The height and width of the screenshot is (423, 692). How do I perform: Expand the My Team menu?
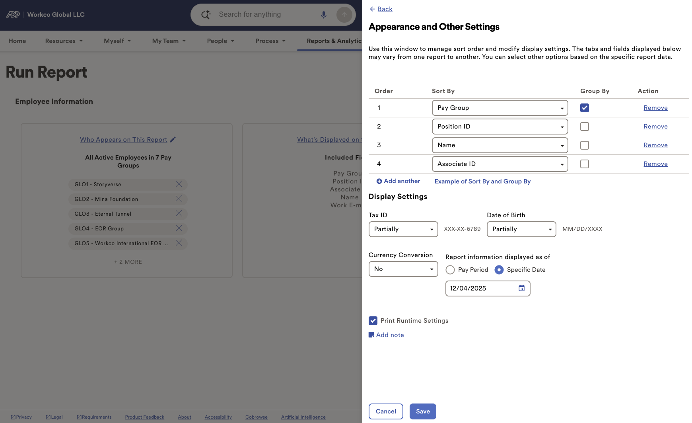(x=169, y=41)
